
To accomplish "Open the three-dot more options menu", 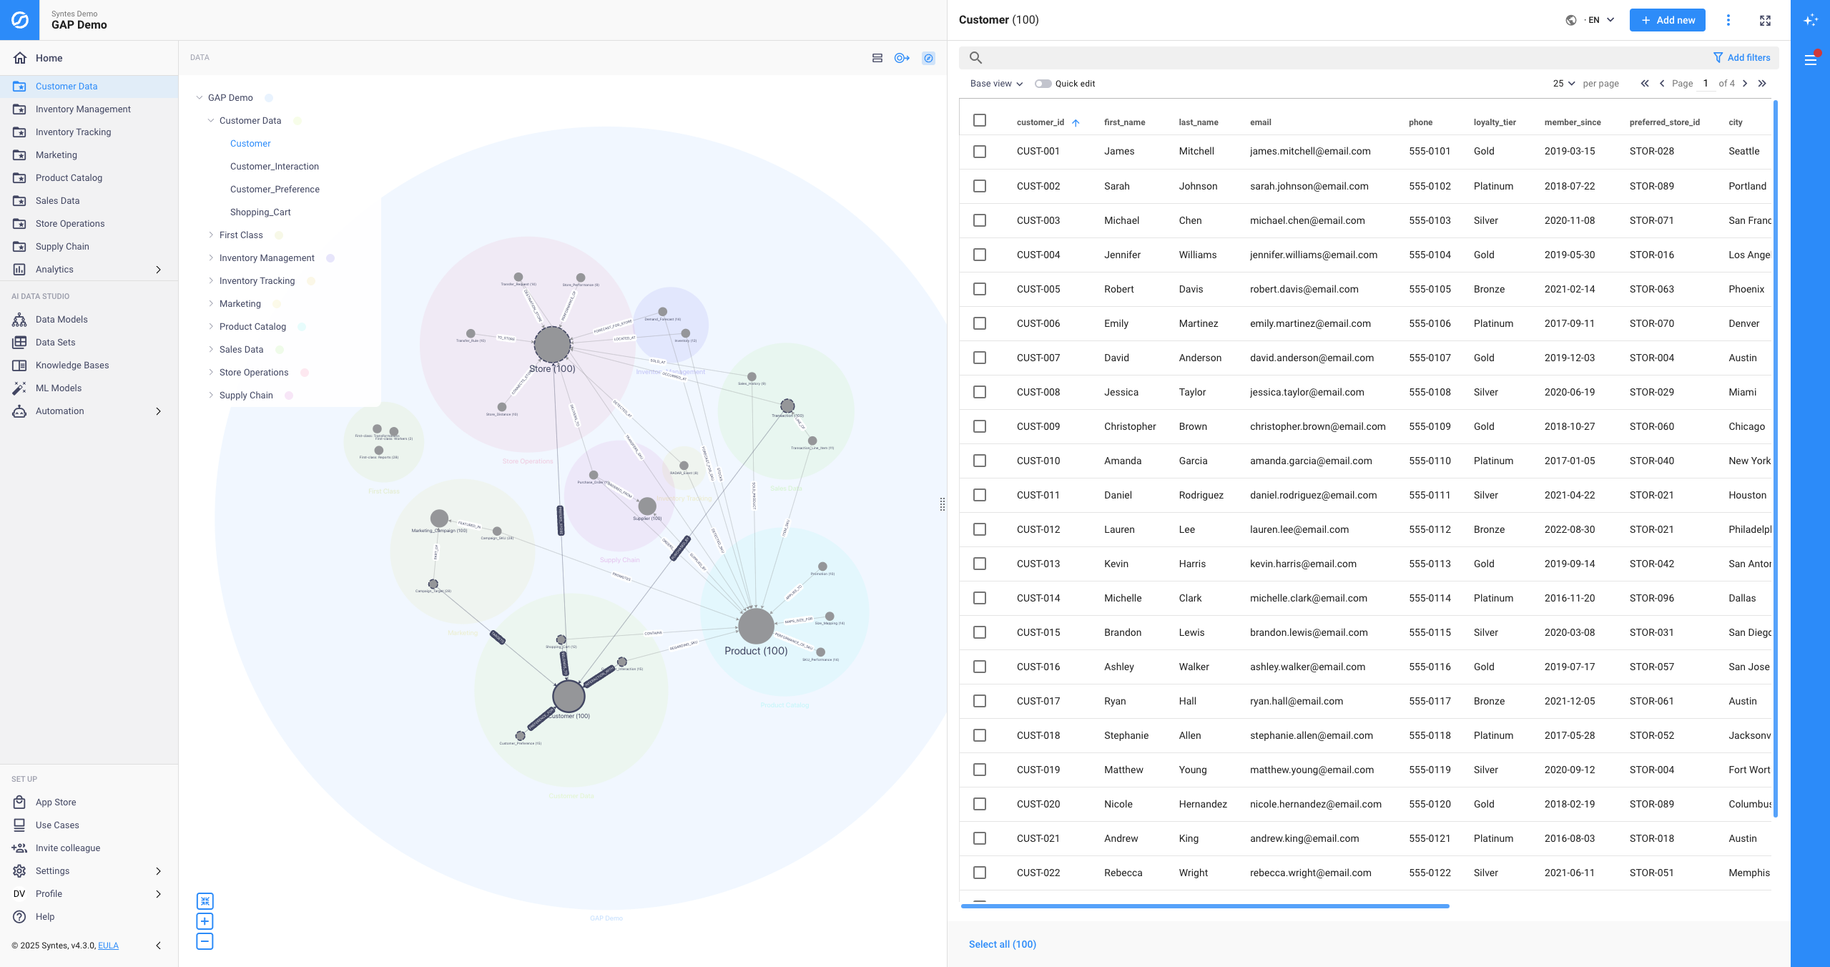I will click(x=1728, y=20).
